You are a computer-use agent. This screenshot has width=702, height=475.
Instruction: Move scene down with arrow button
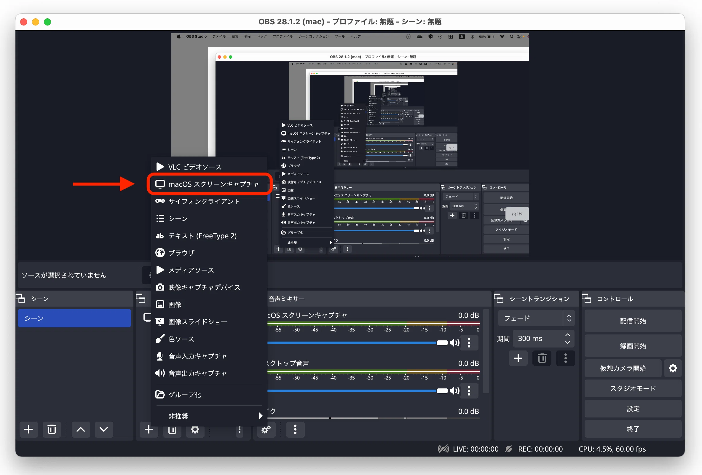[x=103, y=429]
